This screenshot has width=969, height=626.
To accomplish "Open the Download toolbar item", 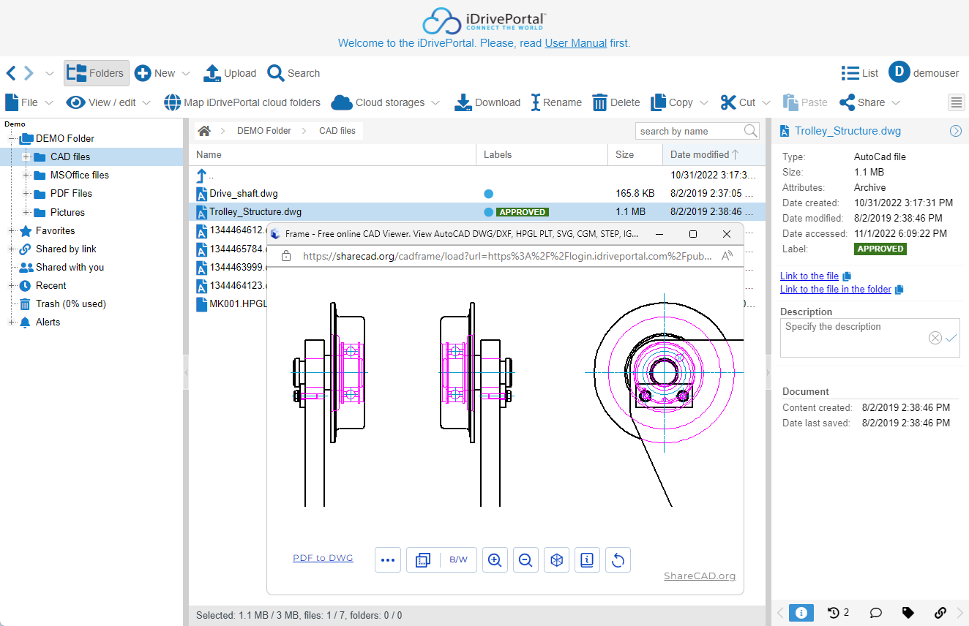I will tap(487, 102).
